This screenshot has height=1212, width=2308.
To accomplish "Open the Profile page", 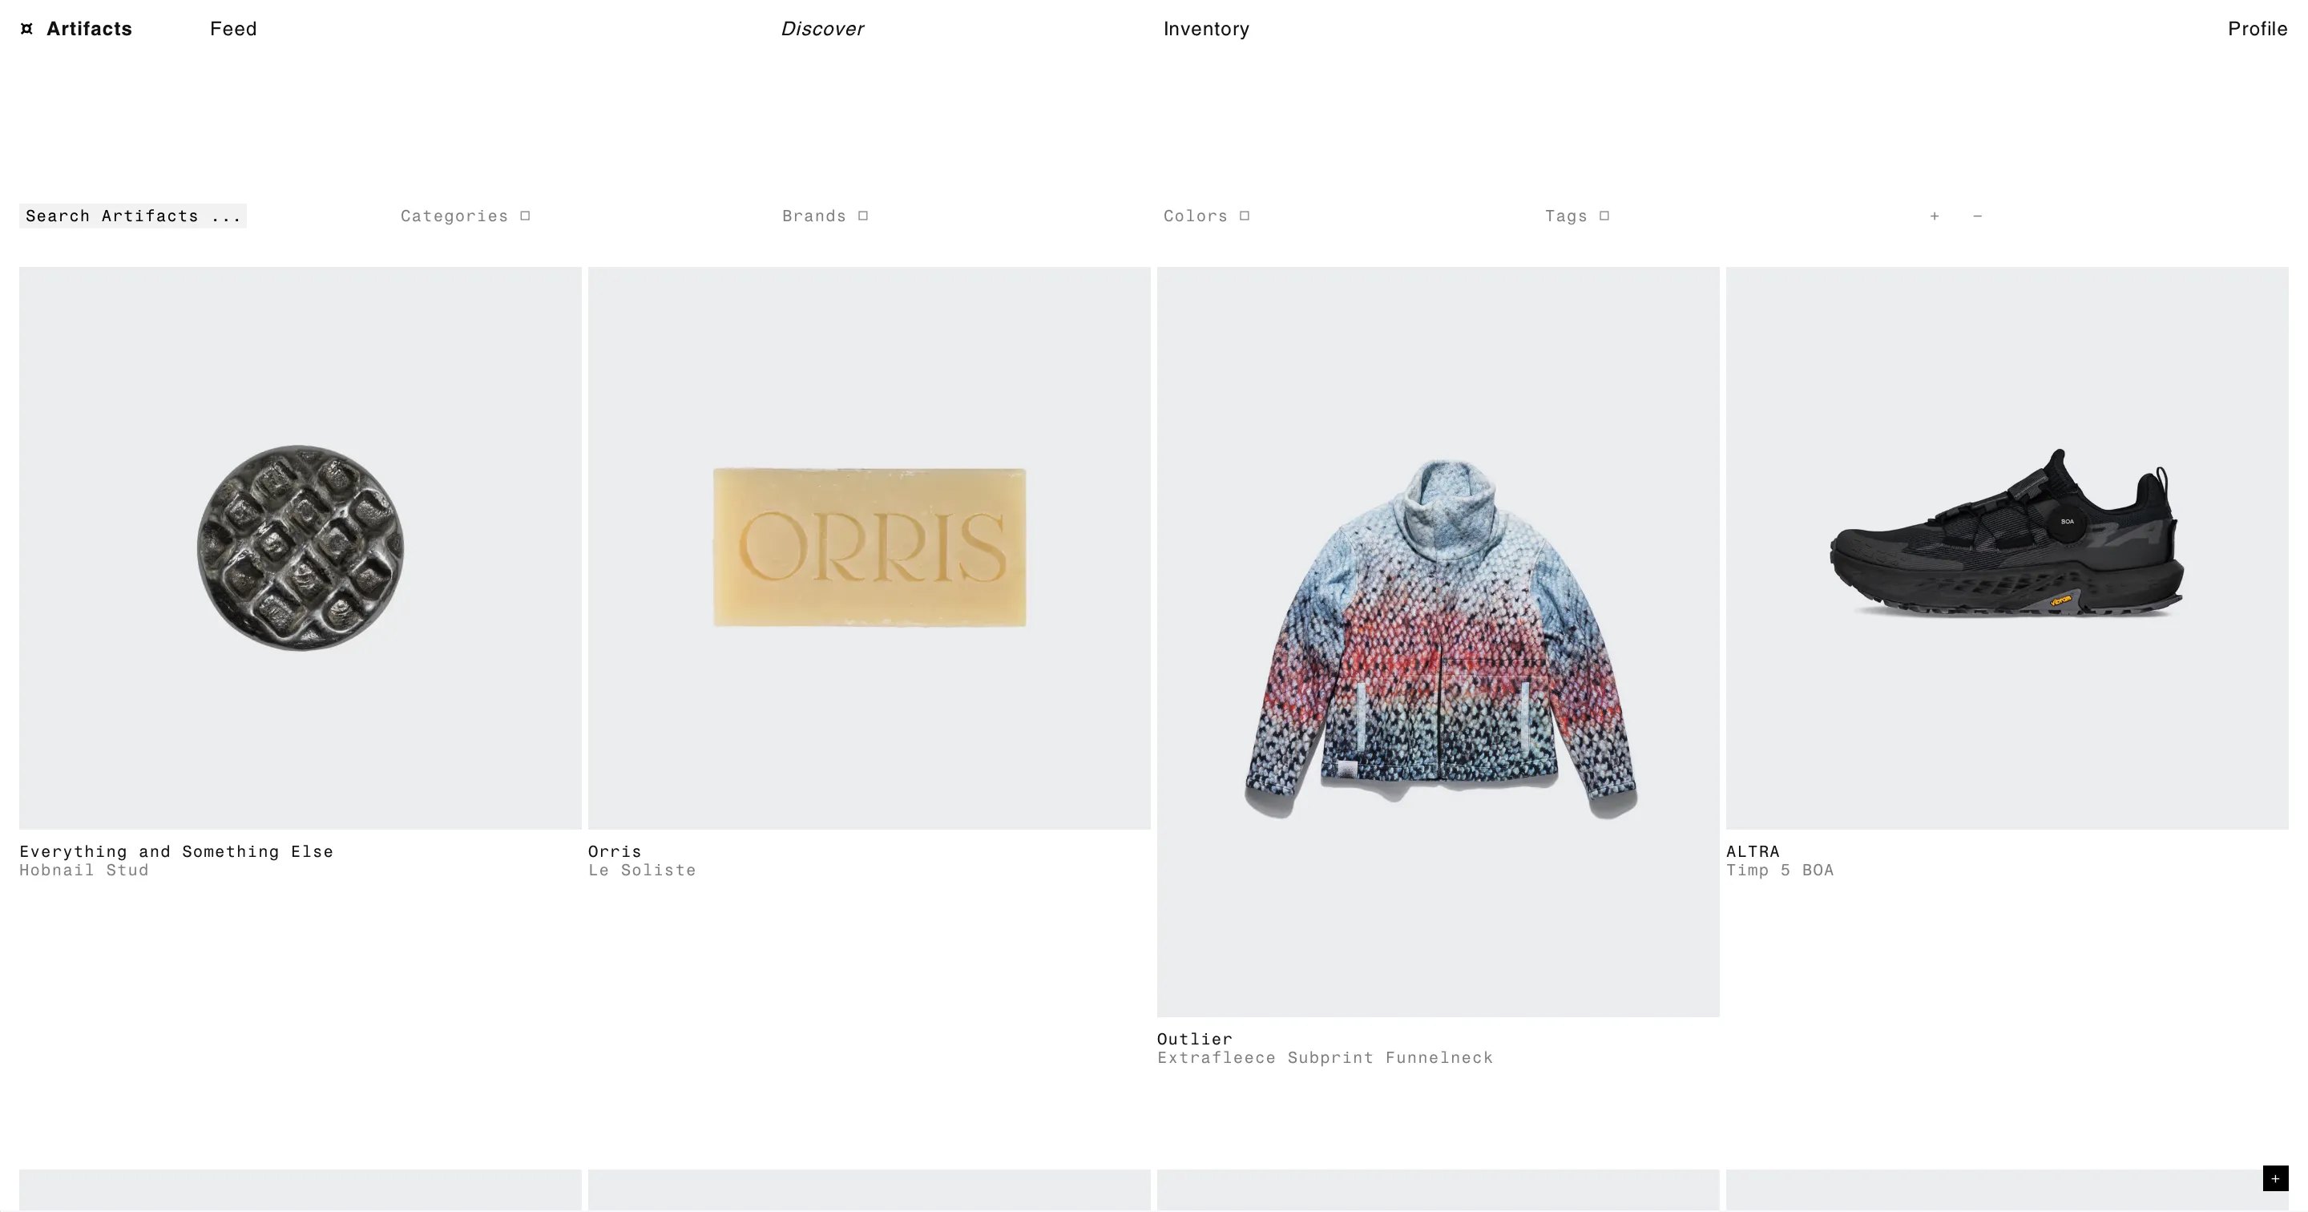I will coord(2257,29).
